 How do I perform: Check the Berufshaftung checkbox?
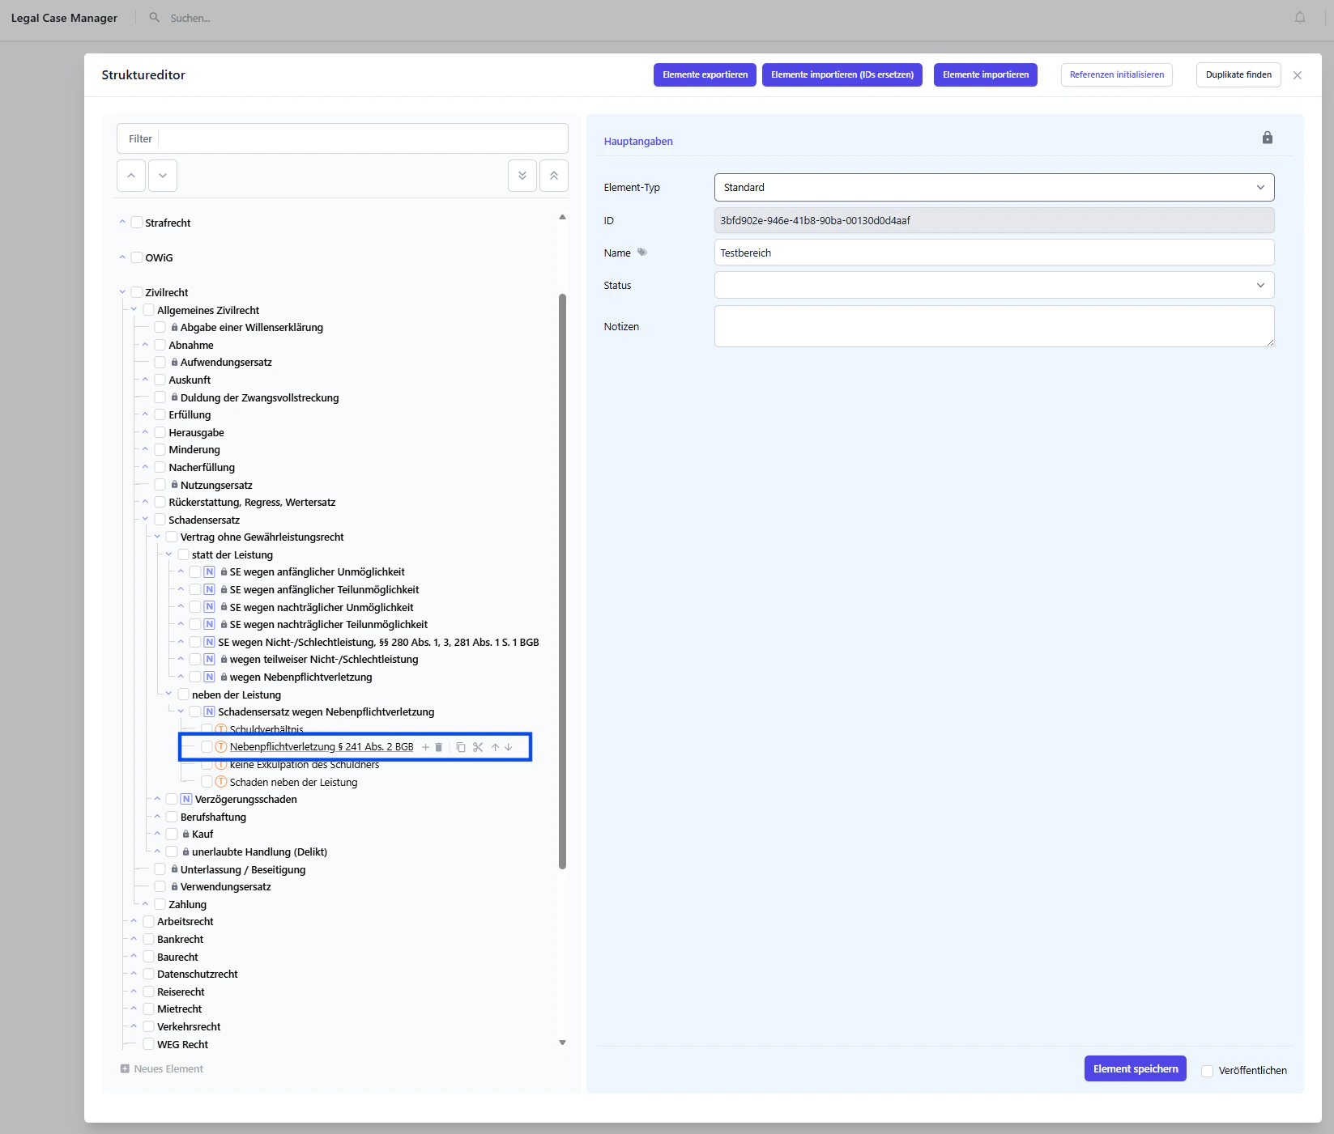point(172,818)
